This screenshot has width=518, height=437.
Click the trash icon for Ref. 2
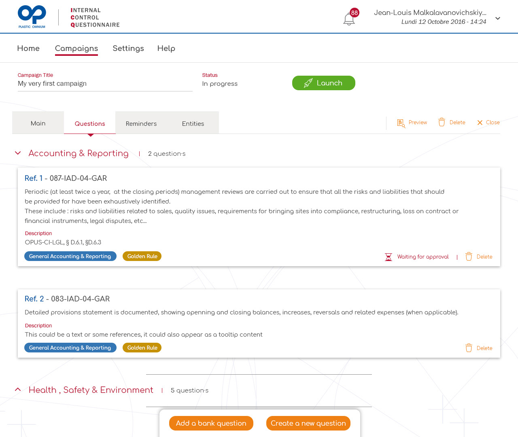pos(469,348)
